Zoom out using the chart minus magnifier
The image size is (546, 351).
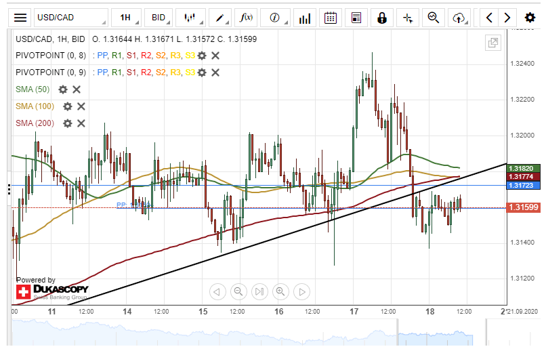tap(238, 292)
